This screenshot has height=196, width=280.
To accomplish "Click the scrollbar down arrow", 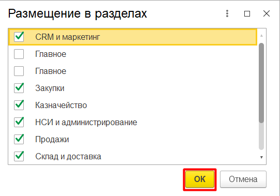I will click(261, 157).
